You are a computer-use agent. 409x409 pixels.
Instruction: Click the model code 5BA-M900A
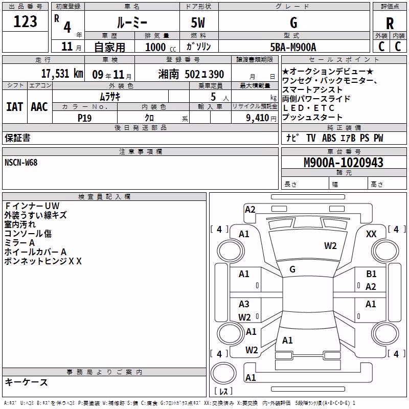(x=293, y=47)
